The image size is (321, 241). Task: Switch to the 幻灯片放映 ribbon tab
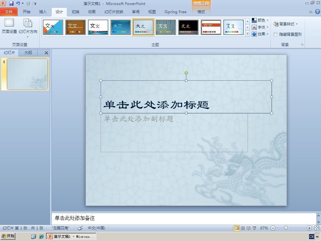coord(114,12)
